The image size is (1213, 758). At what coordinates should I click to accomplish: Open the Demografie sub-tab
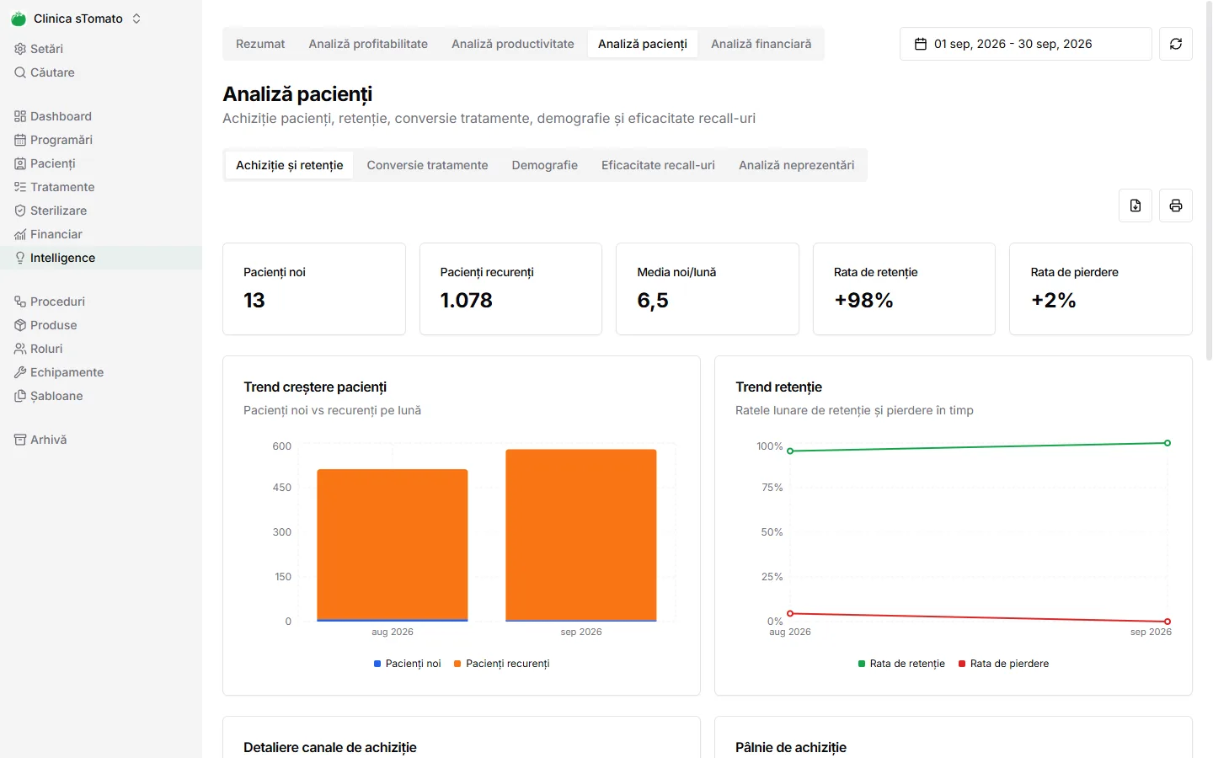point(545,165)
